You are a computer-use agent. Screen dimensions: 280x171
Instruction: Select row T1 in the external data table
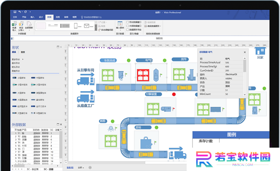[x=35, y=133]
